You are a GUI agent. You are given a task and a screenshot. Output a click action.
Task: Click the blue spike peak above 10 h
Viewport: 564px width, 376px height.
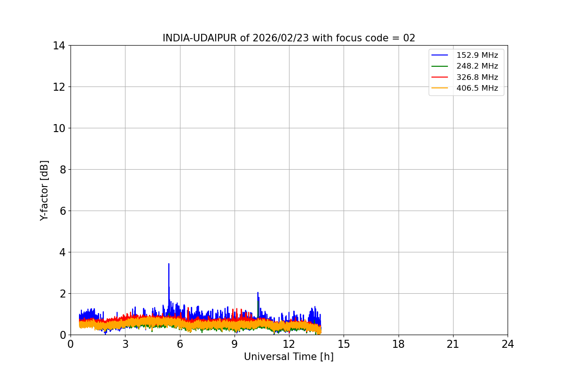[x=258, y=293]
